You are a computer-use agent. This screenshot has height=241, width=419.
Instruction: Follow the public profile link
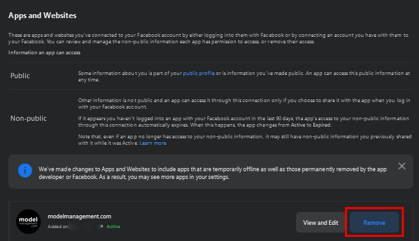[x=199, y=73]
